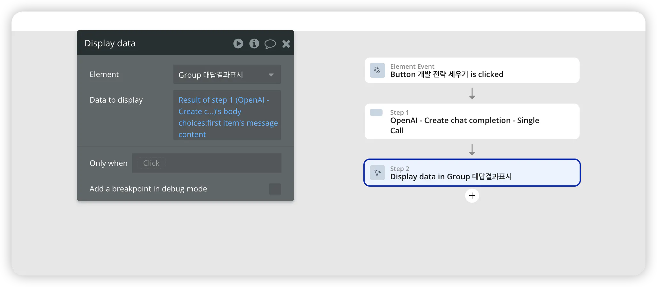Click the Display data panel title

tap(110, 43)
